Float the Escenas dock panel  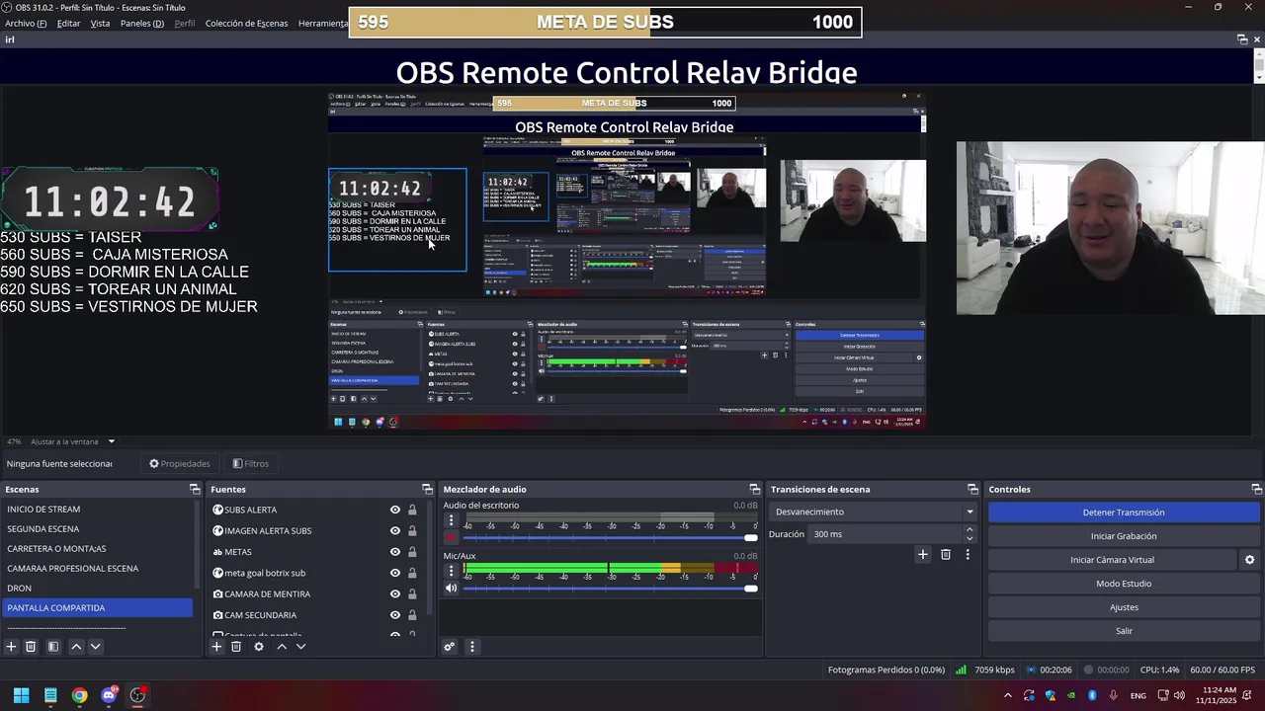pyautogui.click(x=195, y=490)
